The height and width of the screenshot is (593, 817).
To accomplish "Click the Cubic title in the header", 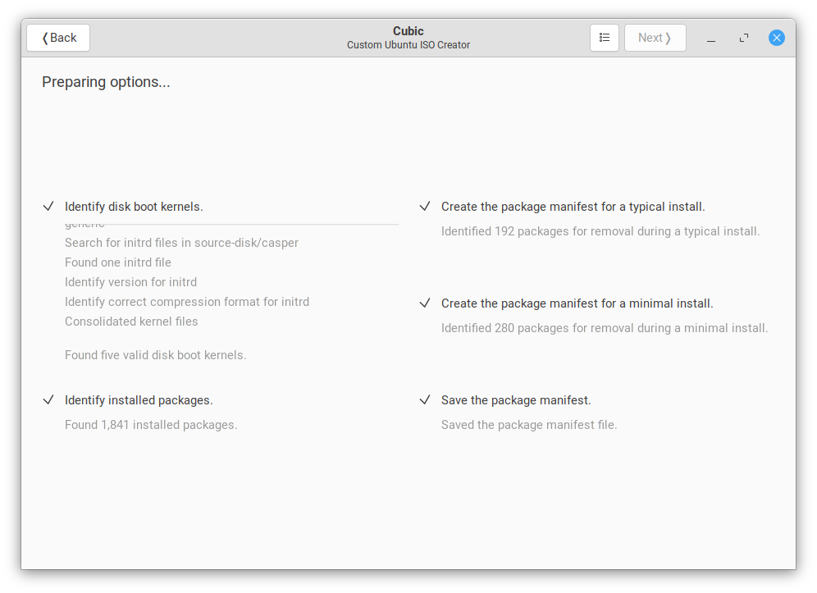I will 408,31.
